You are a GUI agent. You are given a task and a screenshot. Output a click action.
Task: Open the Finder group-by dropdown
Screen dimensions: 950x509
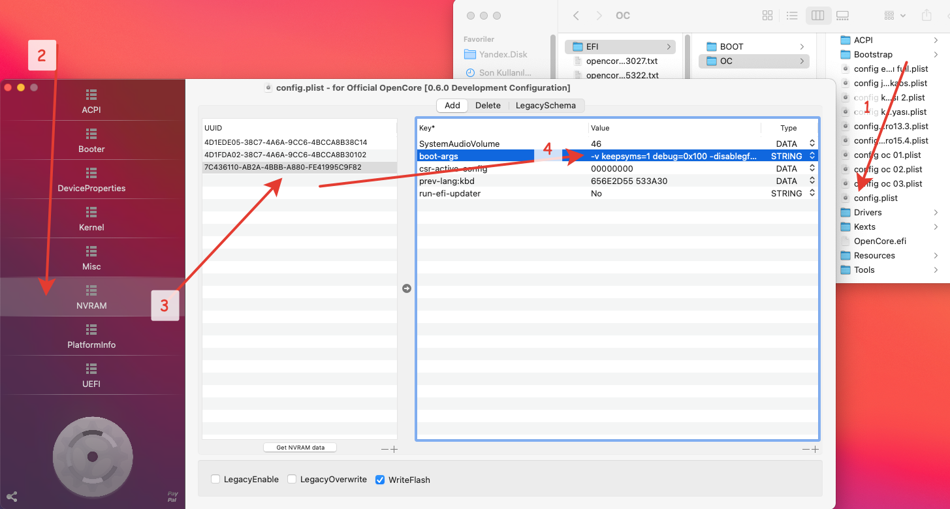click(x=895, y=16)
